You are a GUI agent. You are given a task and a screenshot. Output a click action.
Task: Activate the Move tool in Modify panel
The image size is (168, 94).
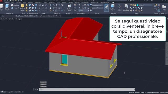point(56,5)
